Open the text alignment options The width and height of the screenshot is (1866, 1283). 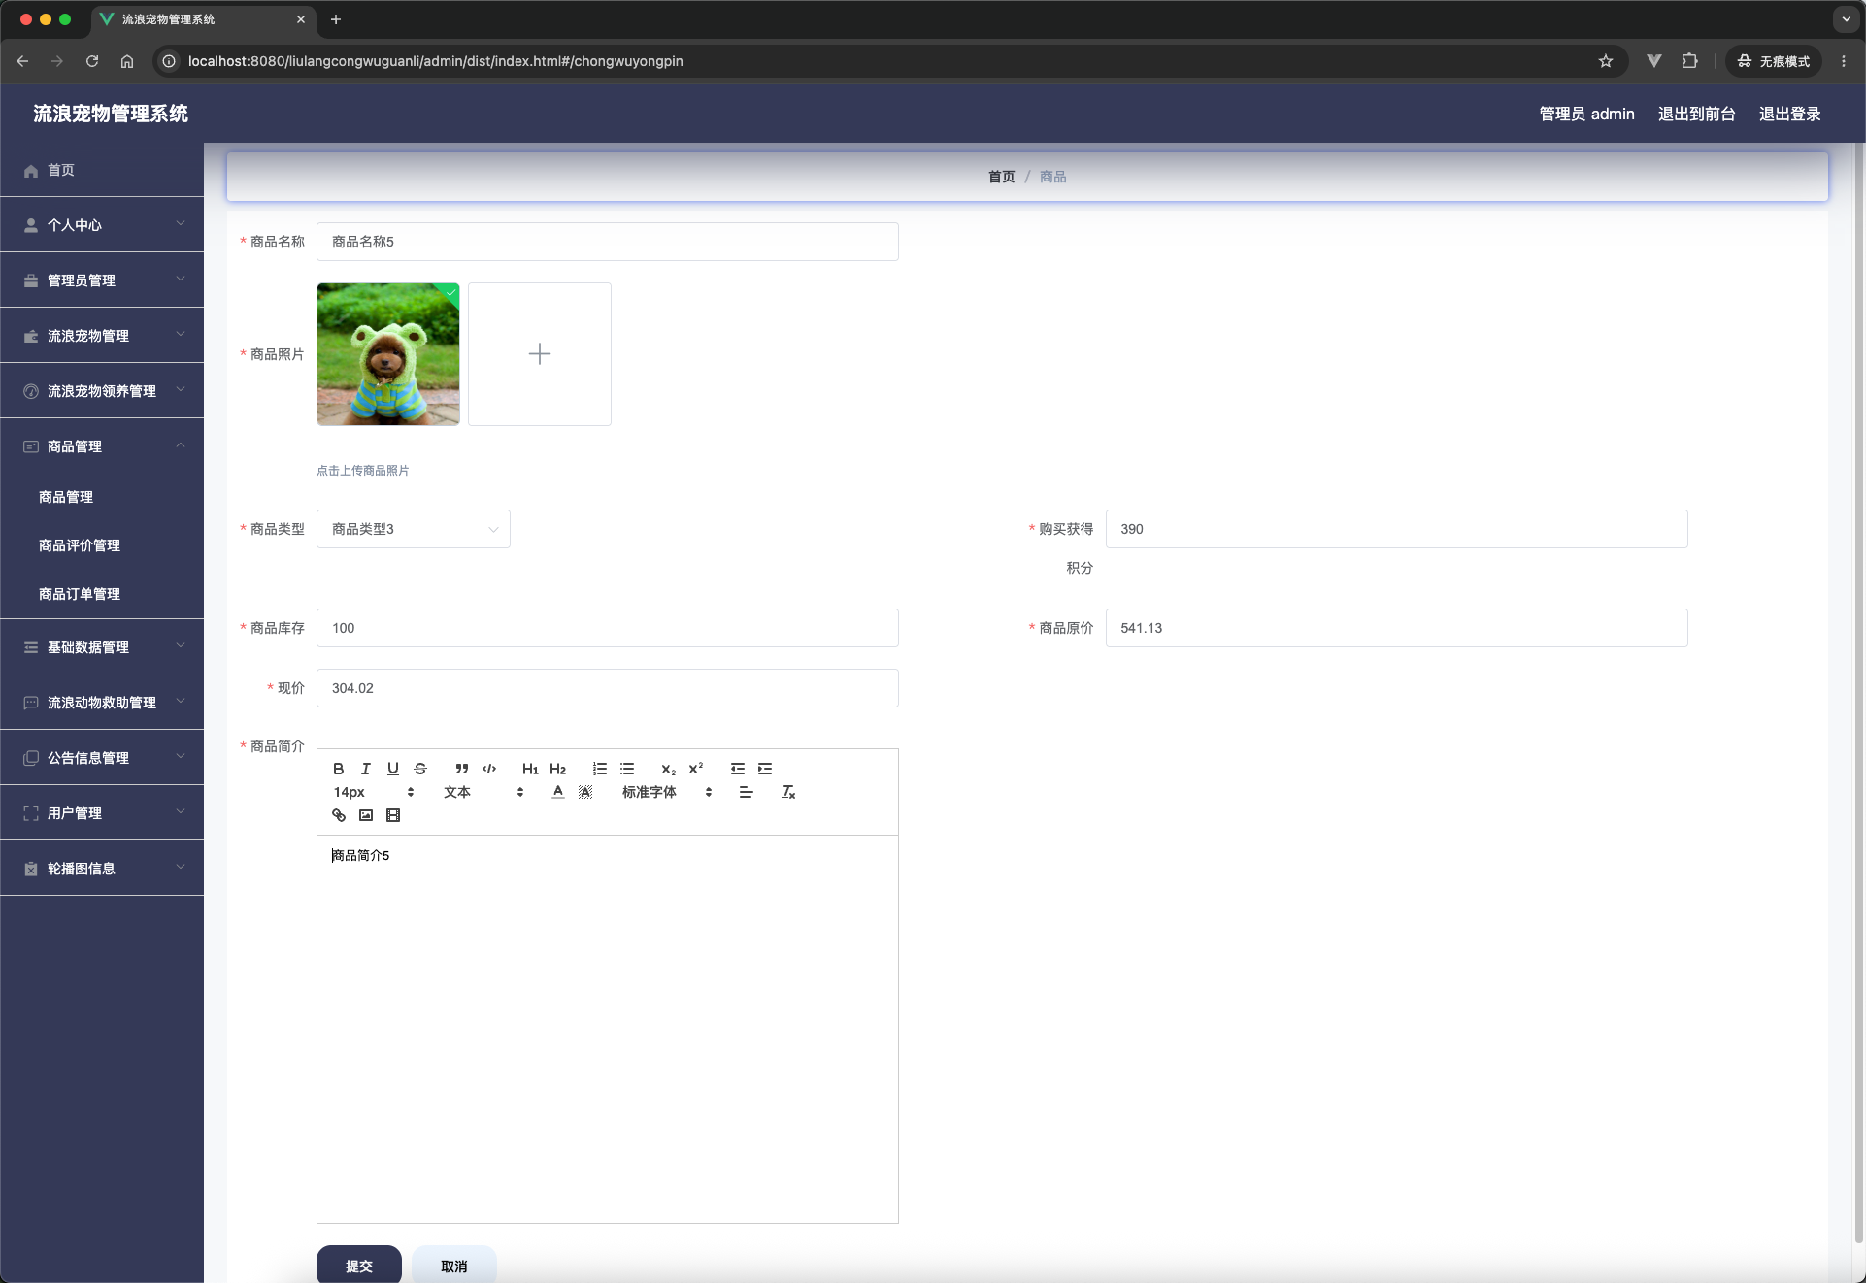[746, 792]
